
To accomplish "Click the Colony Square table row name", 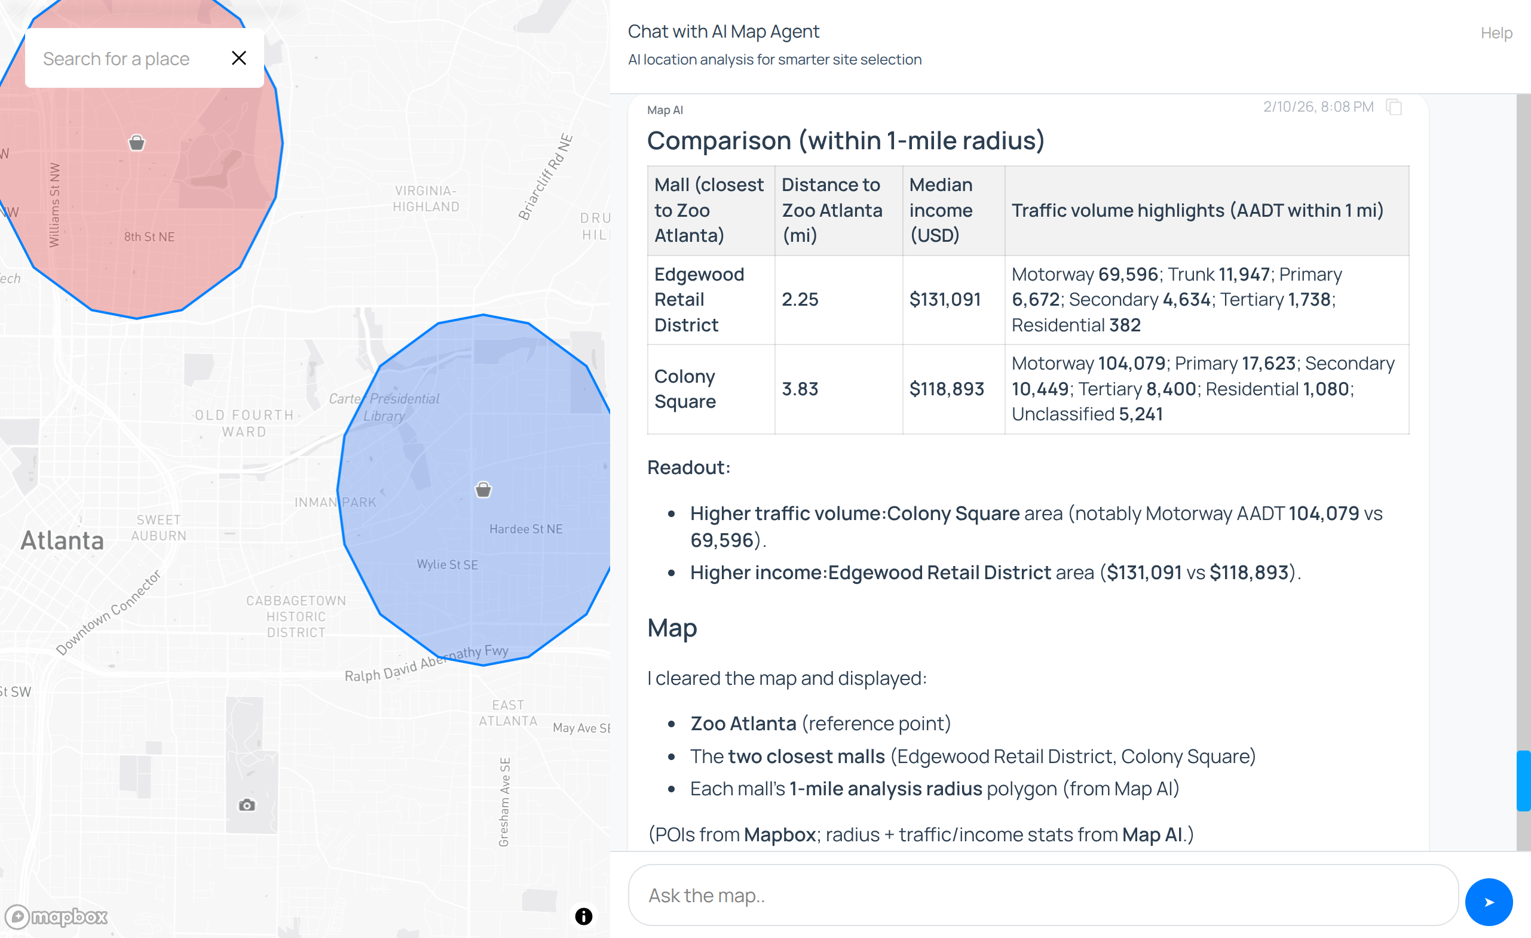I will (685, 389).
